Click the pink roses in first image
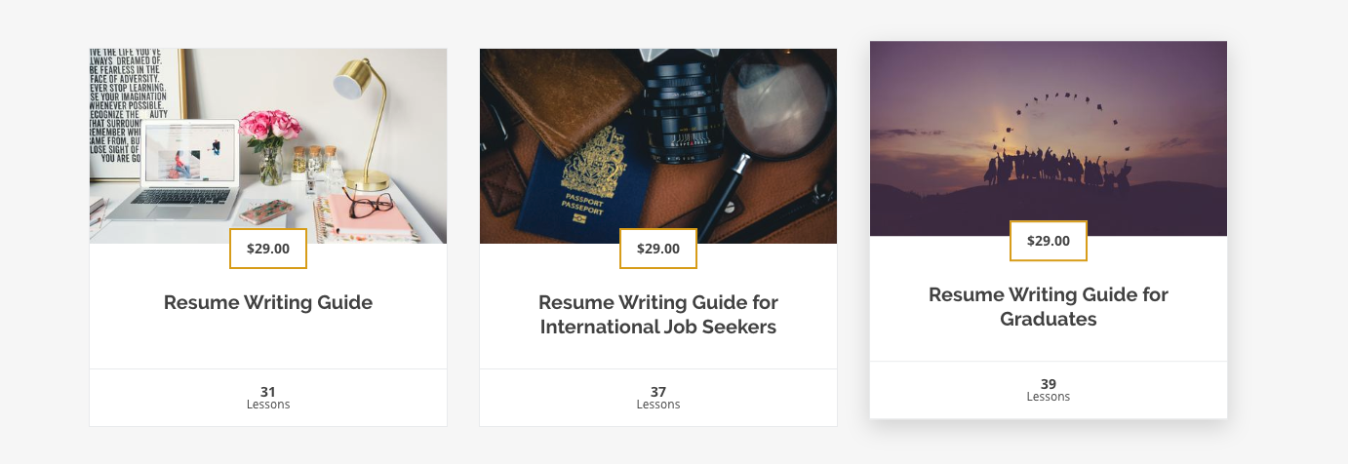This screenshot has width=1348, height=464. [269, 129]
